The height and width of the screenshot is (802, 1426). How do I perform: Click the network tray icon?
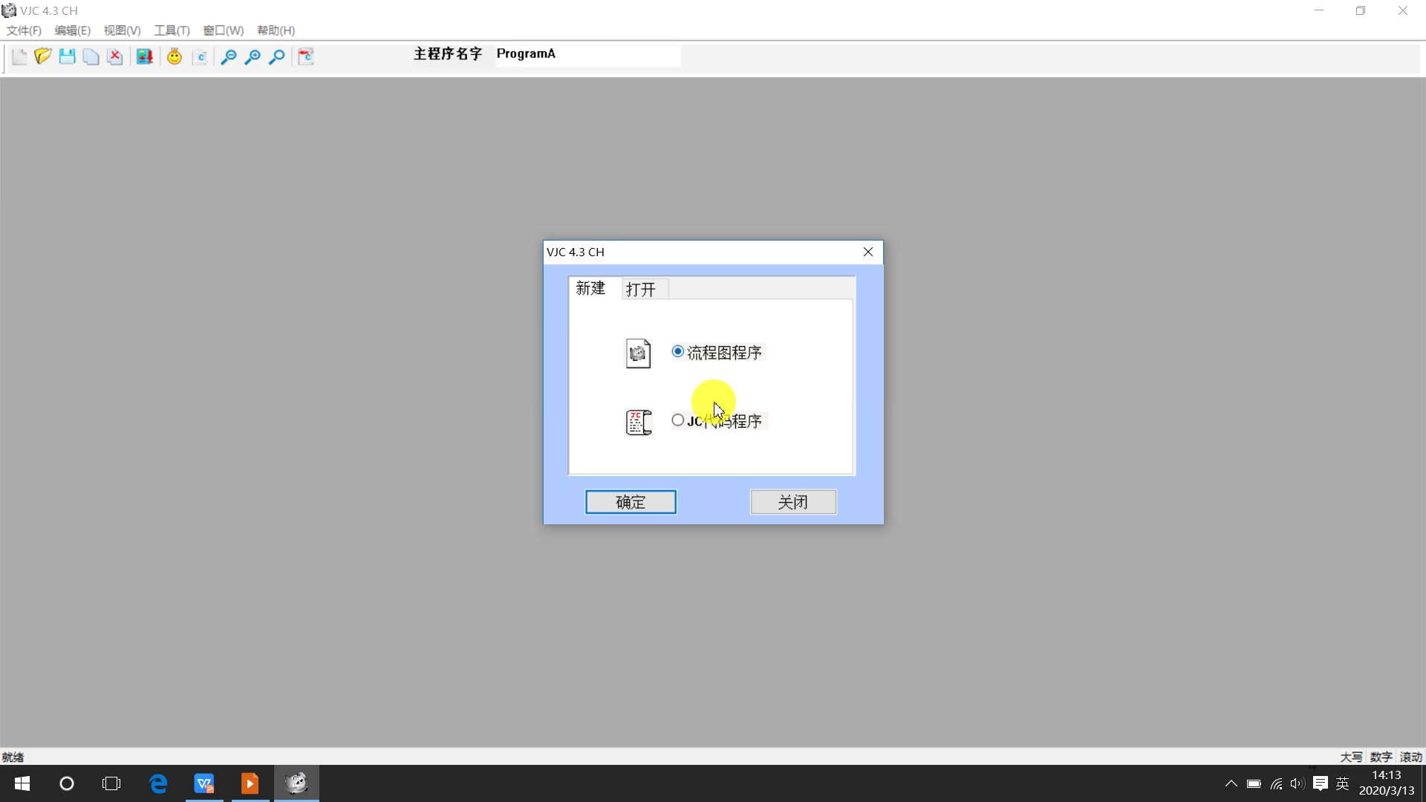(x=1276, y=783)
